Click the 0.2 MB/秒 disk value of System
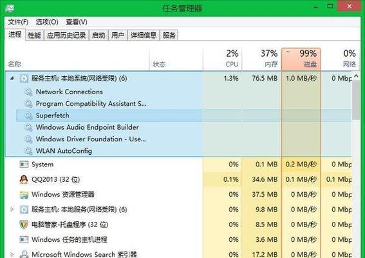The height and width of the screenshot is (258, 365). coord(301,164)
